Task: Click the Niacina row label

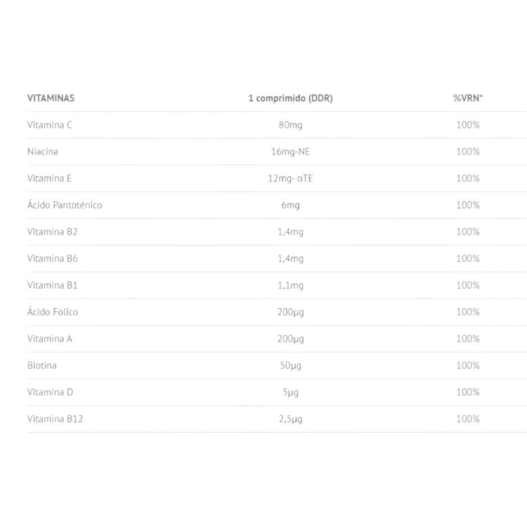Action: [x=43, y=152]
